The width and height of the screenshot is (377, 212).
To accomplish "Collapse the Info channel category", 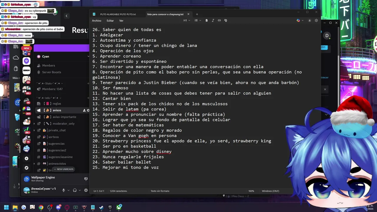I will (49, 98).
